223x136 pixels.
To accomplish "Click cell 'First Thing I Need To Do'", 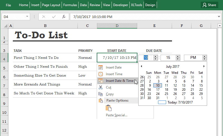I will click(x=45, y=58).
